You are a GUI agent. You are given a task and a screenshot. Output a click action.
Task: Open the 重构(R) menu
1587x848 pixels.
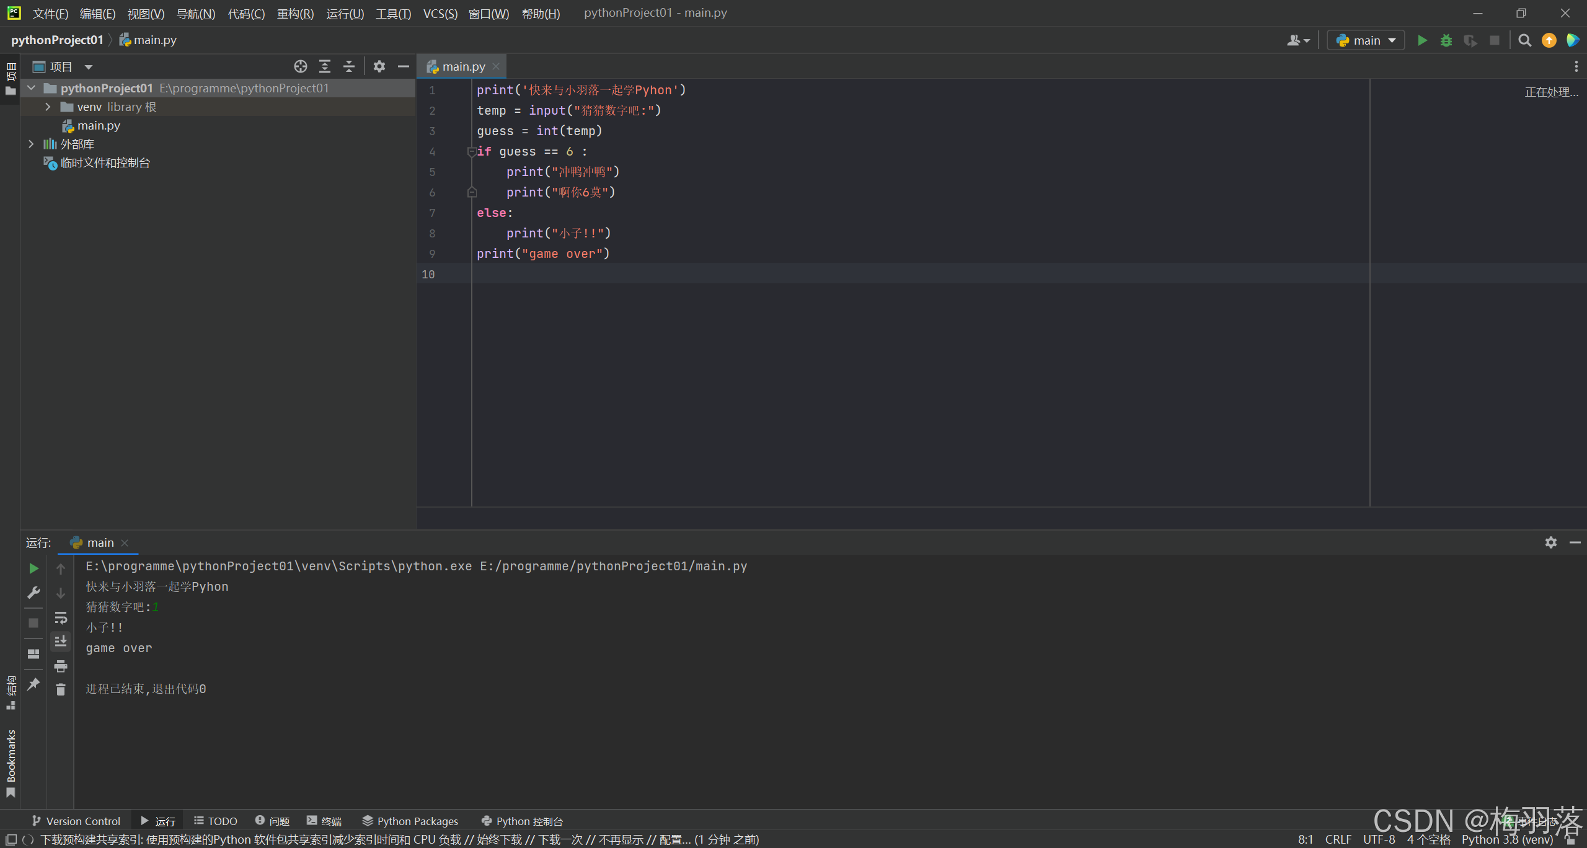pos(295,13)
